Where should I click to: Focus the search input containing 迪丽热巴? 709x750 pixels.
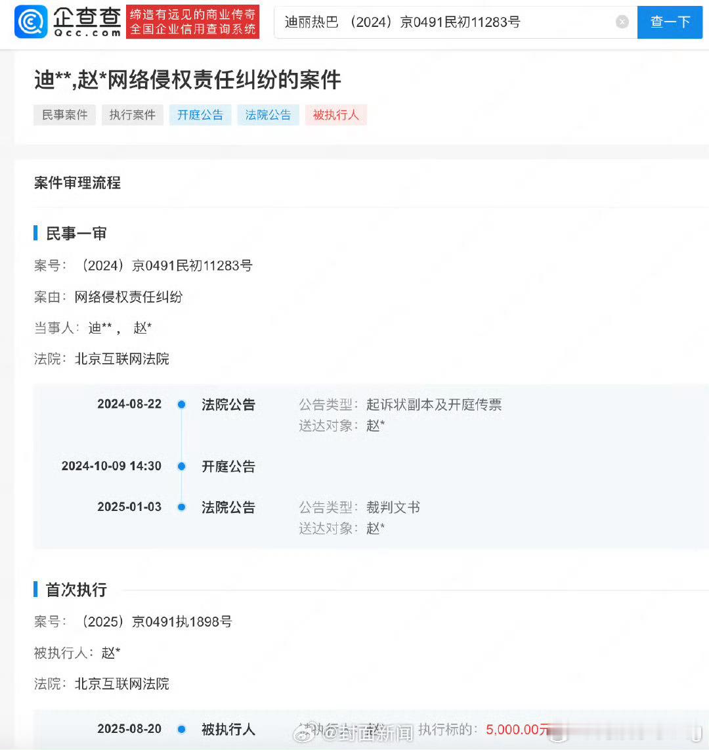coord(456,22)
